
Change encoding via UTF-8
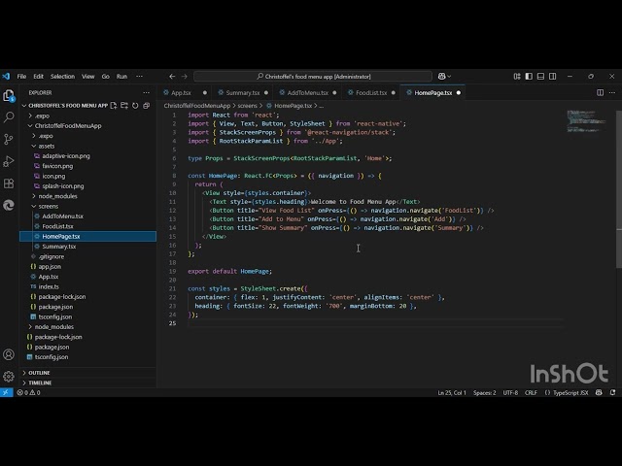(510, 392)
